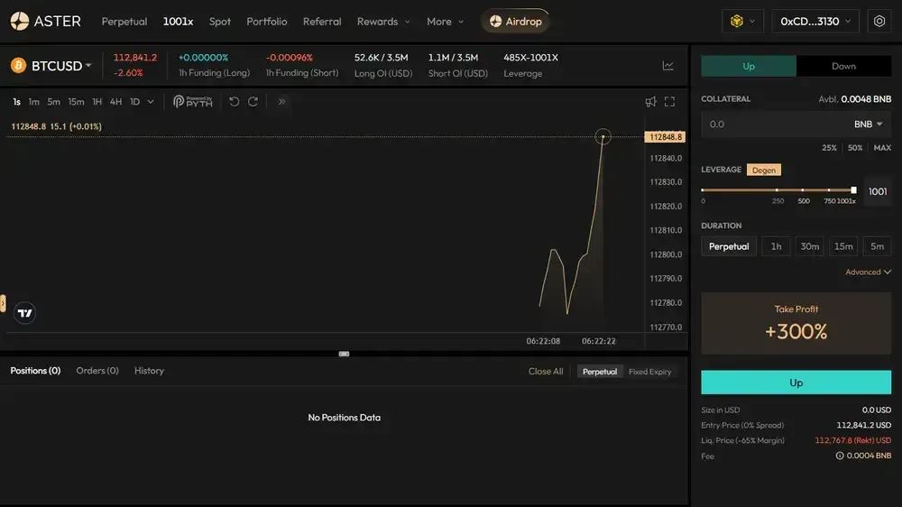
Task: Click the TradingView logo on the chart
Action: click(24, 313)
